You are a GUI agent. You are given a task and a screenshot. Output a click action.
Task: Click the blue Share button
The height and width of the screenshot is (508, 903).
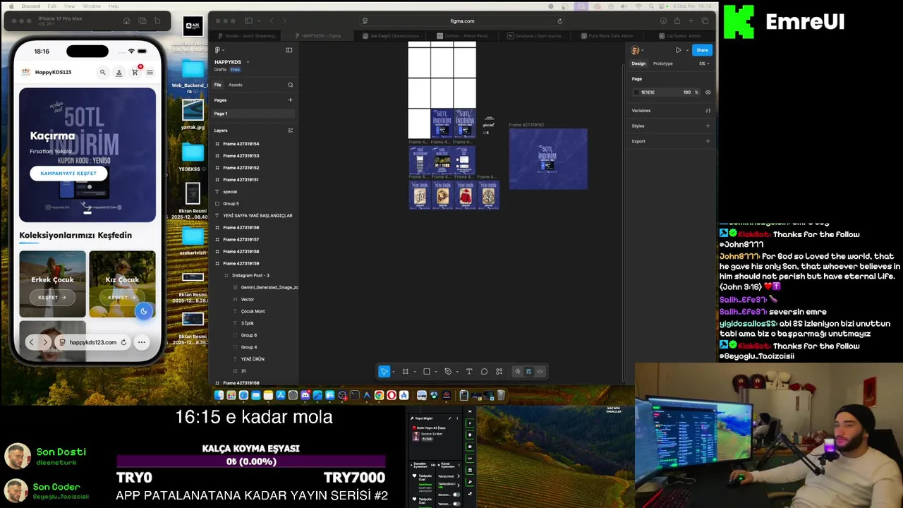pos(702,50)
